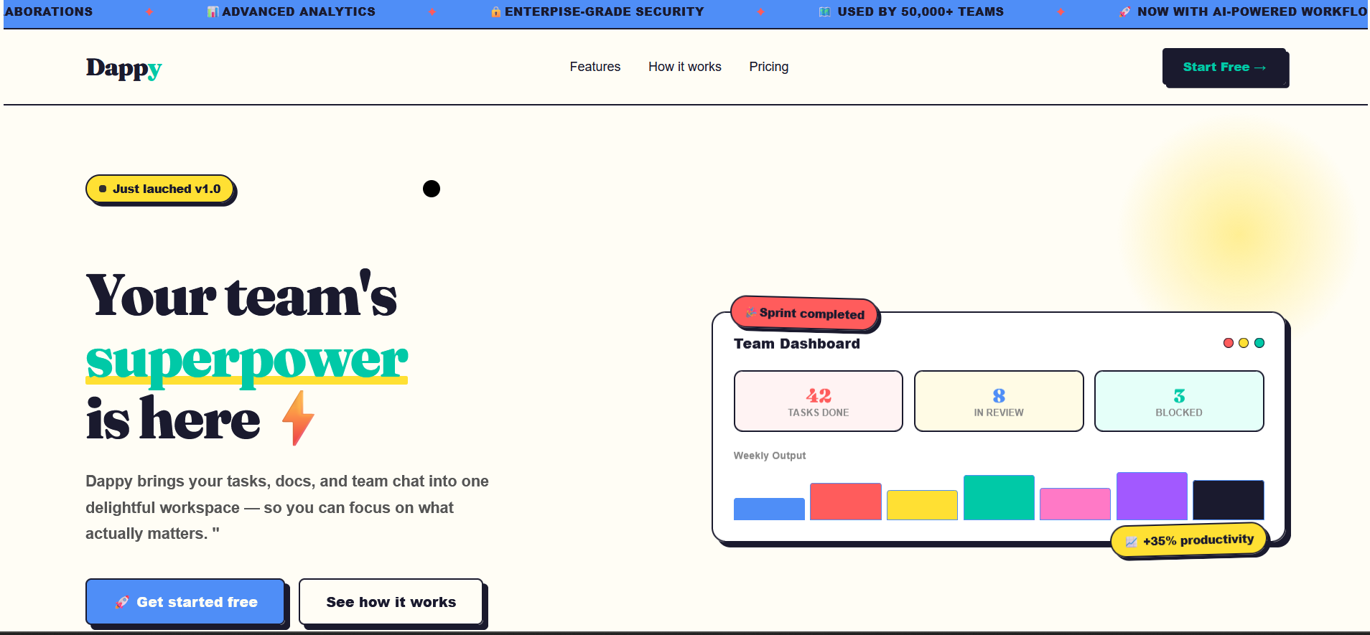Click the Sprint completed badge
This screenshot has width=1370, height=635.
(804, 314)
